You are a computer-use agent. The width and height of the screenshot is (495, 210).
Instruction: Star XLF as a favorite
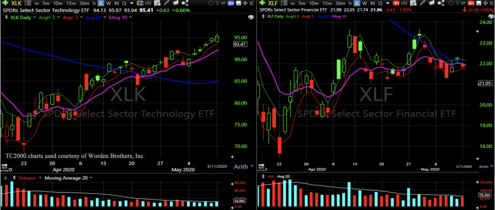click(451, 3)
